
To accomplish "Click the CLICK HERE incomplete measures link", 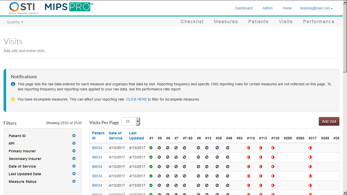I will pyautogui.click(x=136, y=99).
